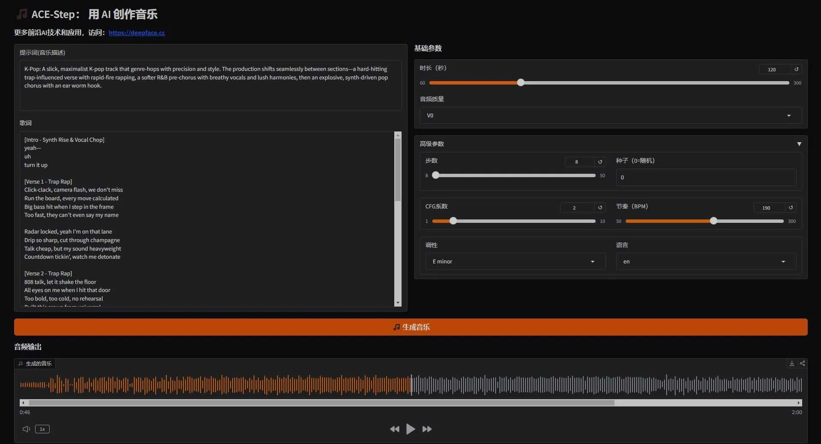
Task: Reset the CFG coefficient value
Action: (x=600, y=207)
